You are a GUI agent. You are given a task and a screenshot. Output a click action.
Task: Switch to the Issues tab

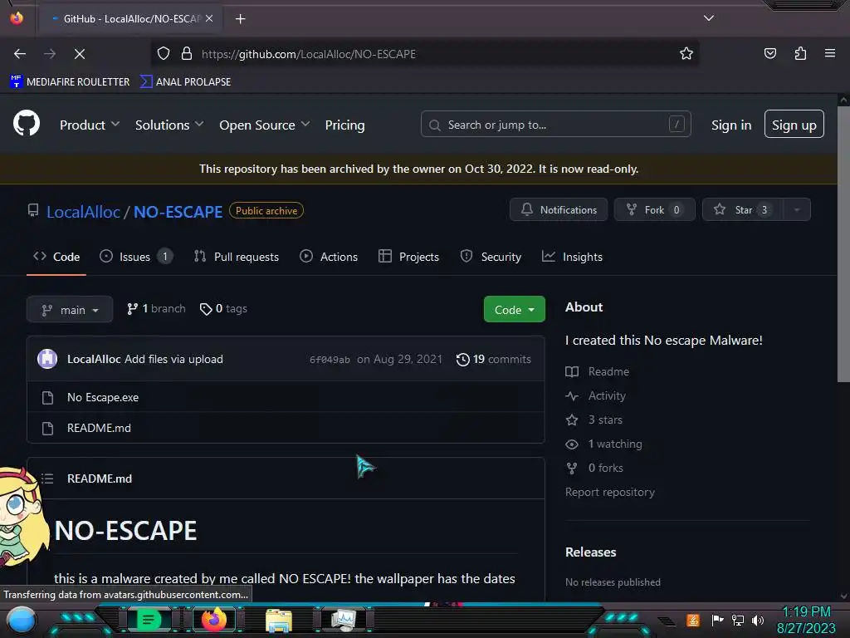point(137,257)
